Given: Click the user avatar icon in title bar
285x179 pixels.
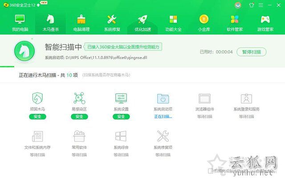Looking at the screenshot, I should tap(238, 5).
